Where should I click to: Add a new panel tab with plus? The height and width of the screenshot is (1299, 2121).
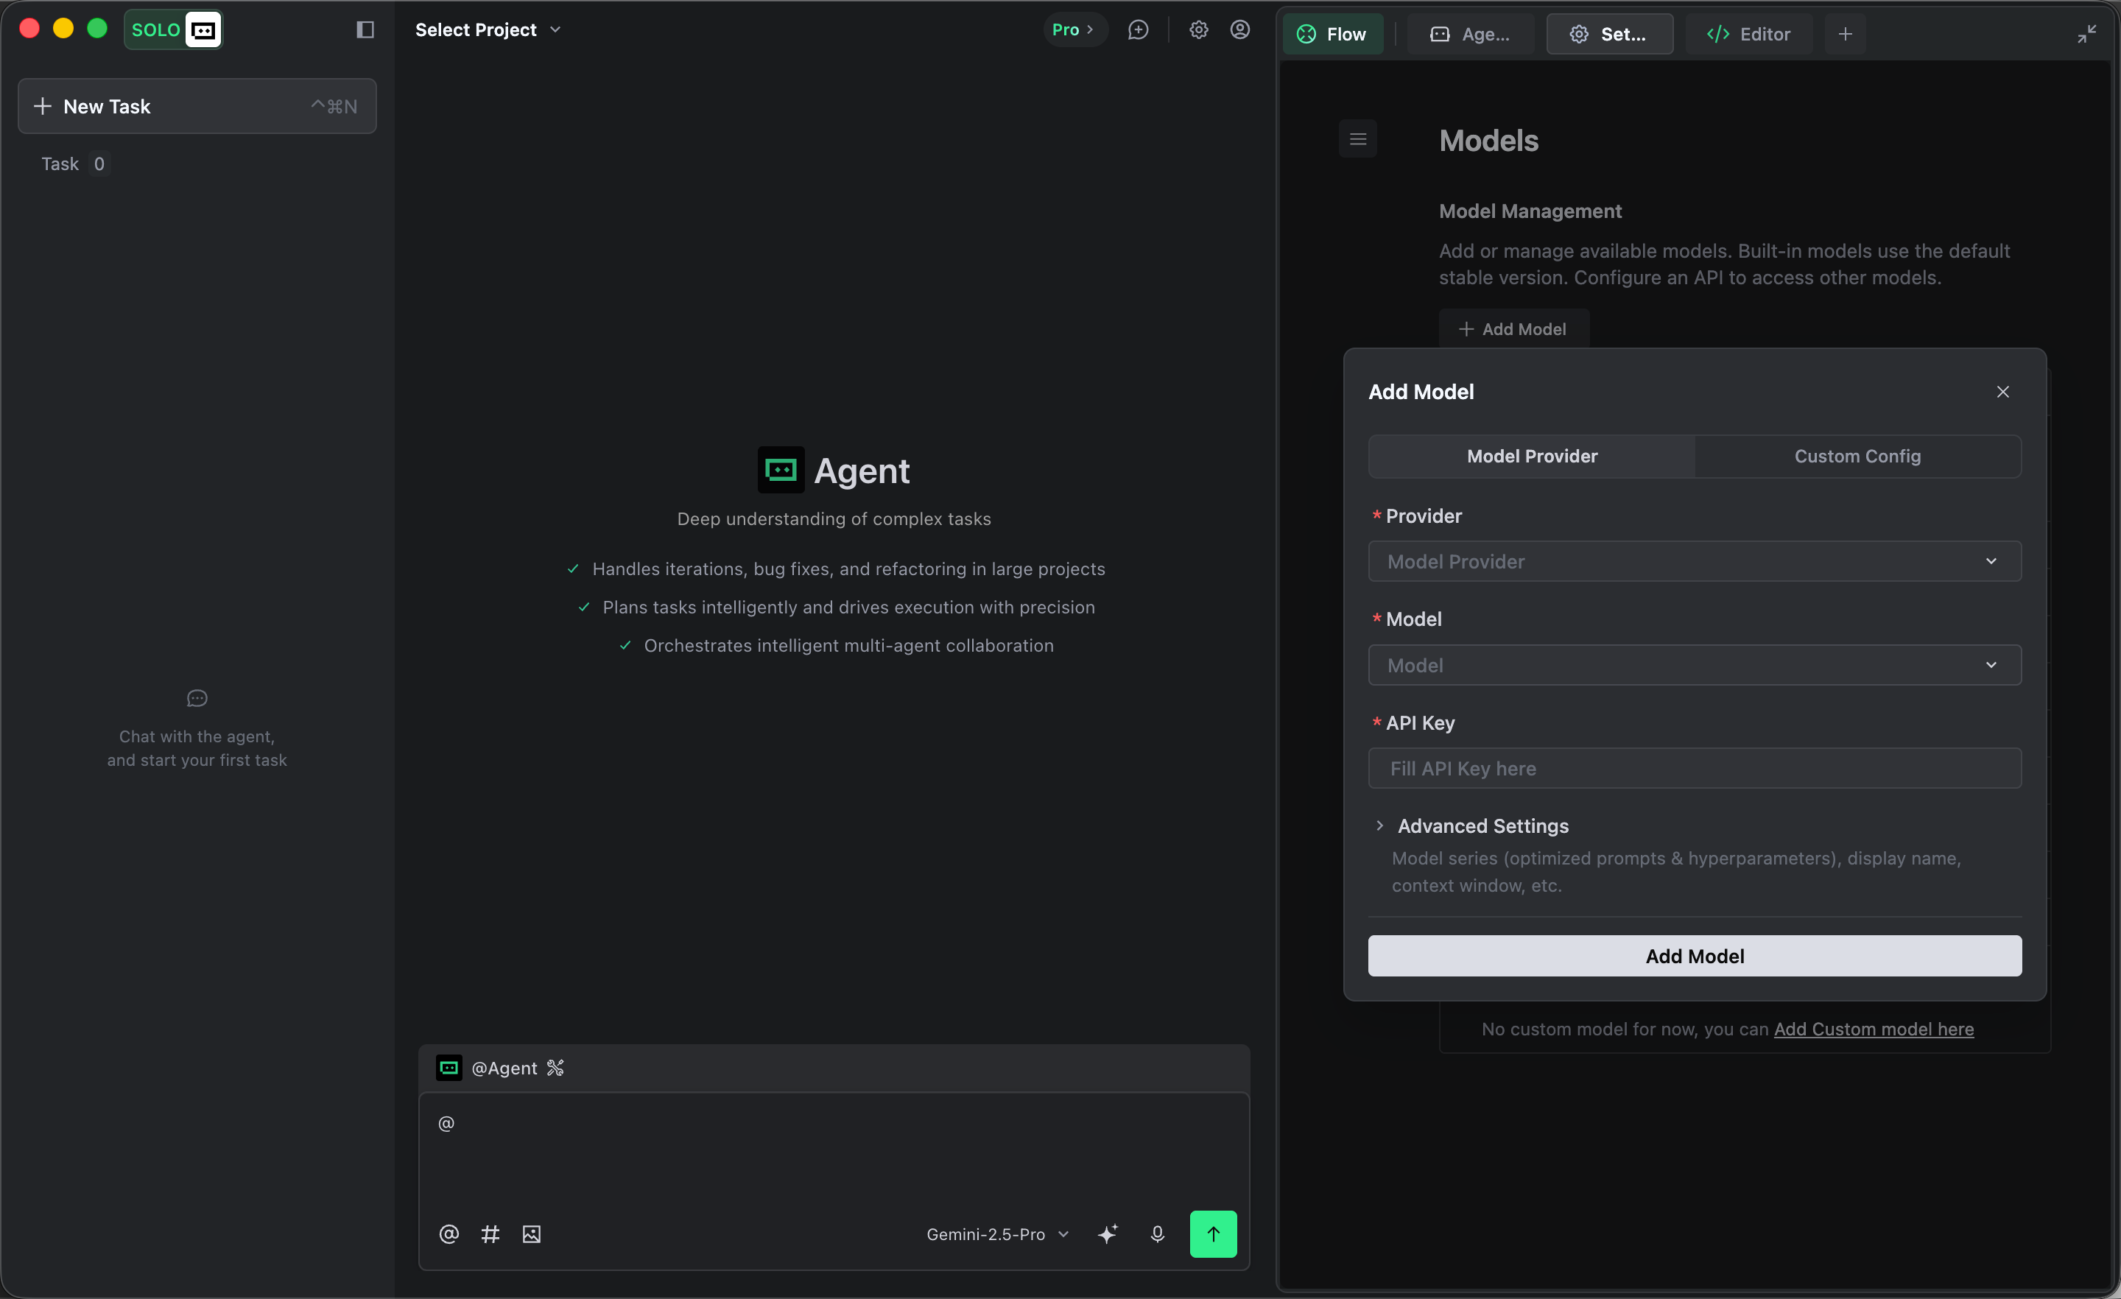click(1845, 35)
